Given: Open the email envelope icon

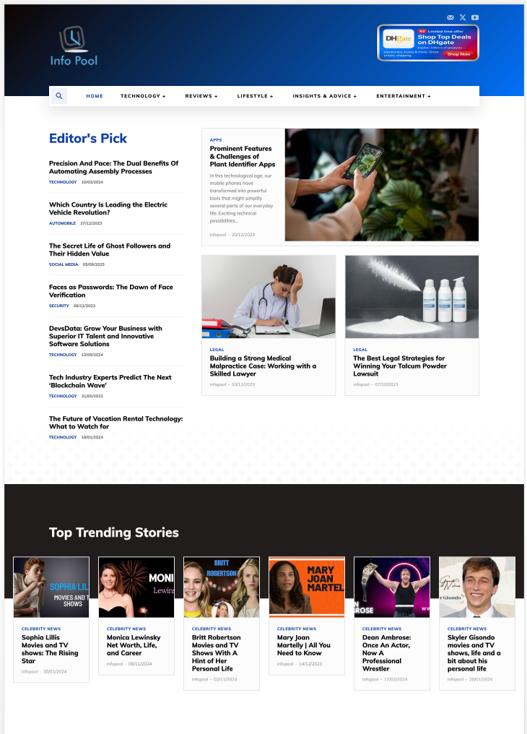Looking at the screenshot, I should (x=450, y=17).
